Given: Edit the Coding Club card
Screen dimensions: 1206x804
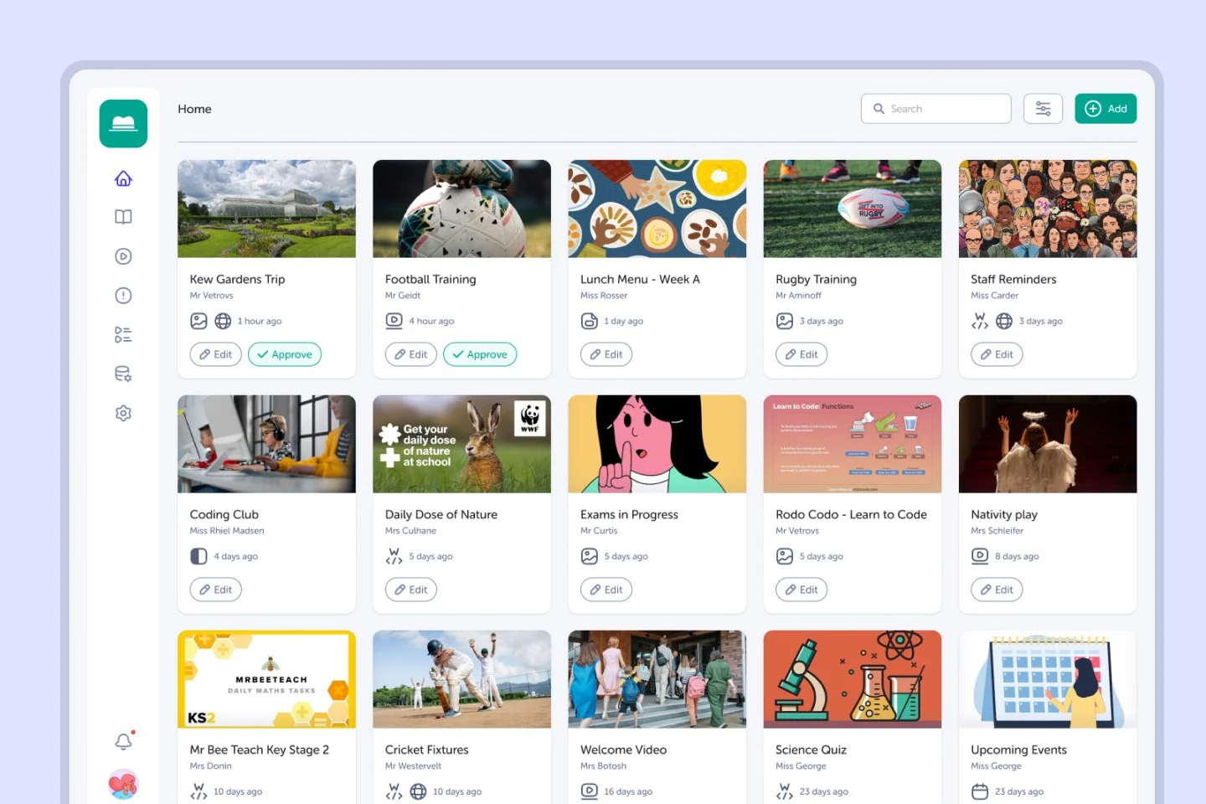Looking at the screenshot, I should click(216, 590).
